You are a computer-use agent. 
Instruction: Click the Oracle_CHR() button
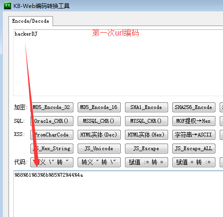[x=52, y=121]
